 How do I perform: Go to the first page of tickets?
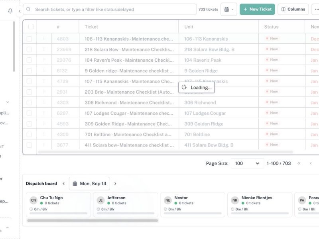click(299, 163)
